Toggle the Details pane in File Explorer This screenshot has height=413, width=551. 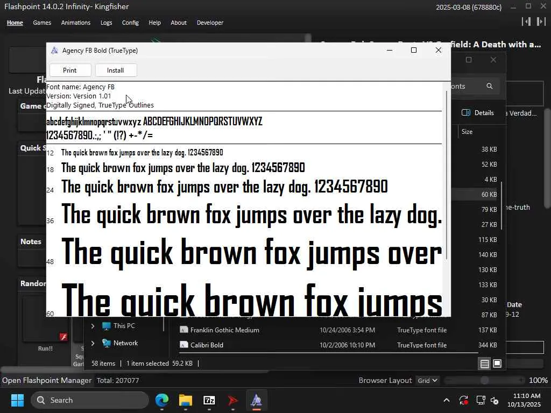[477, 113]
